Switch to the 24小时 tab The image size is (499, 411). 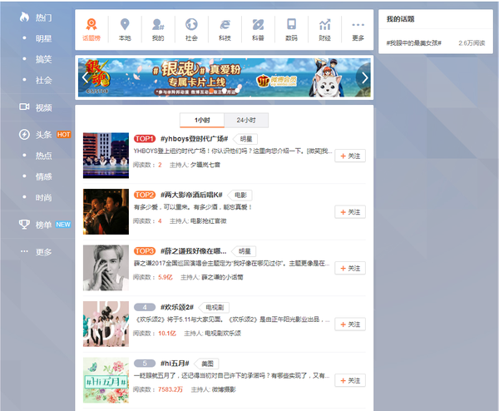(245, 120)
